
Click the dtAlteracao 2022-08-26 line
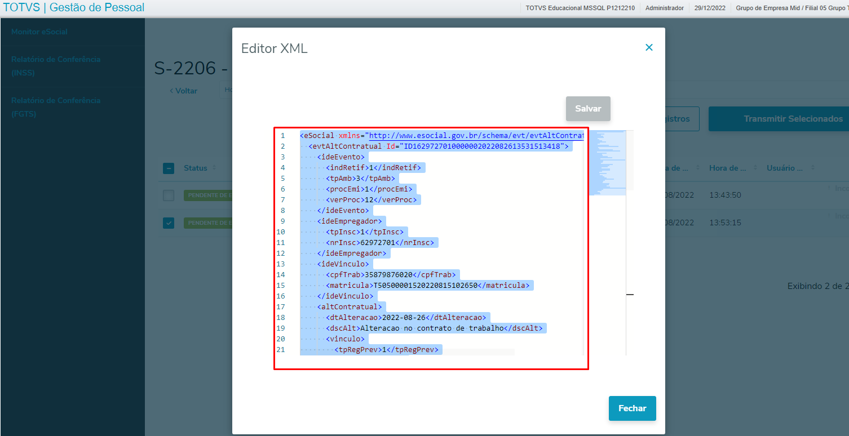[x=406, y=318]
